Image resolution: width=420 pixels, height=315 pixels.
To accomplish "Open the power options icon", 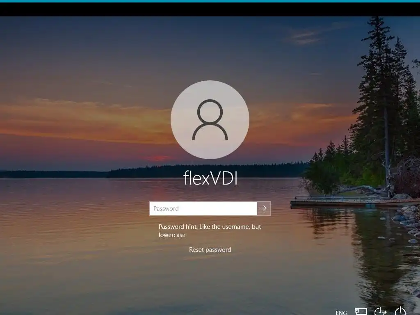I will tap(400, 311).
